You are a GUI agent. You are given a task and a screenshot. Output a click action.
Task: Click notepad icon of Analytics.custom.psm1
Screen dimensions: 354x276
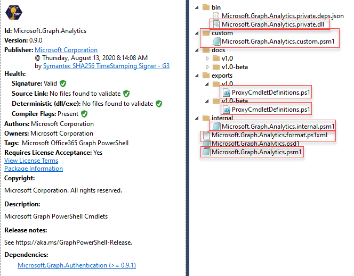tap(216, 41)
